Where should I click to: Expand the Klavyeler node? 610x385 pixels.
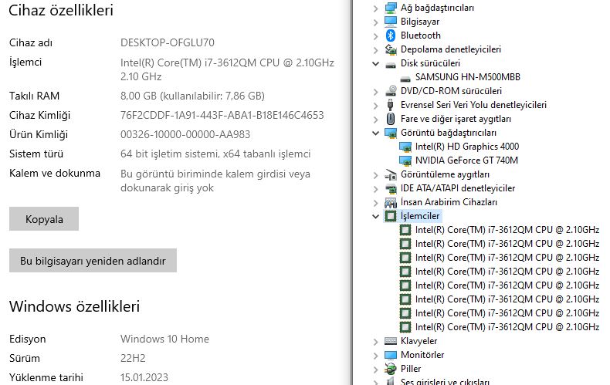pyautogui.click(x=375, y=342)
